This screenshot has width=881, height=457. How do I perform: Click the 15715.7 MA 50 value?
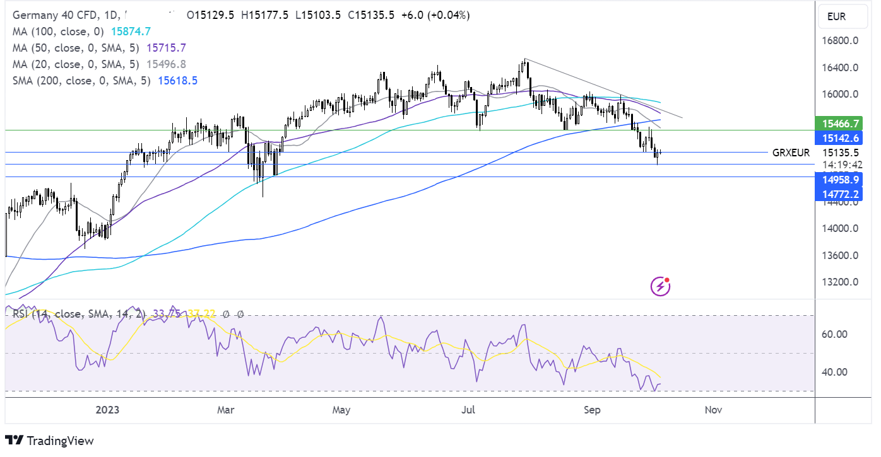[x=166, y=47]
